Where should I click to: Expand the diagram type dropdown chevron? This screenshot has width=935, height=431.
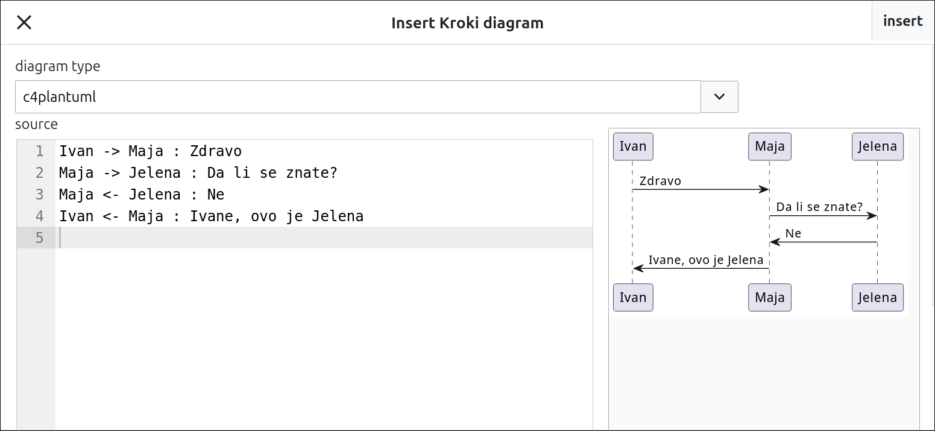pyautogui.click(x=719, y=96)
